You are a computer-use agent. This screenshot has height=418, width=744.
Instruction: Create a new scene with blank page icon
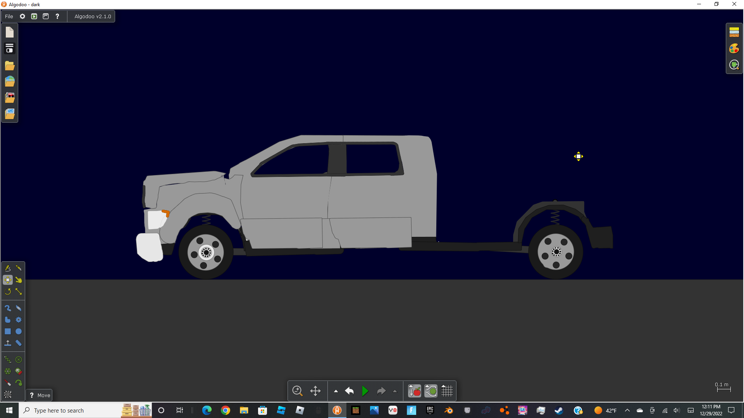(10, 32)
